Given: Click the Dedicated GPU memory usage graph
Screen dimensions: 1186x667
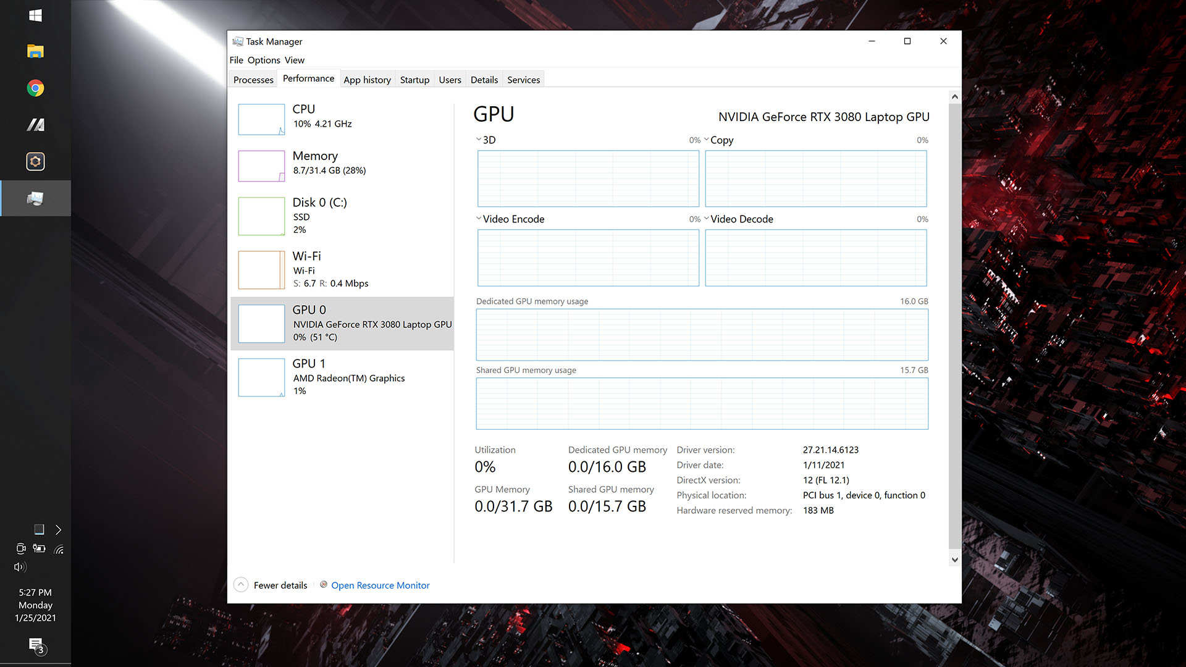Looking at the screenshot, I should pyautogui.click(x=702, y=335).
